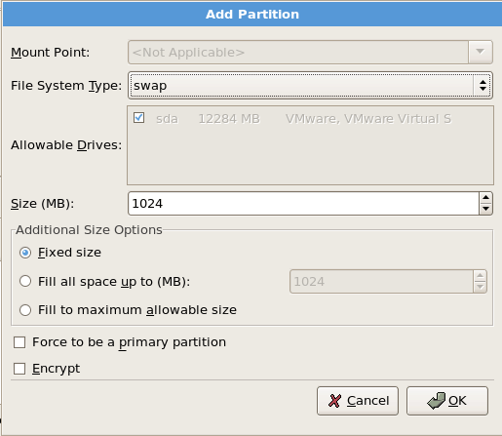Viewport: 502px width, 436px height.
Task: Click the Fill-up-to size down arrow
Action: pos(480,287)
